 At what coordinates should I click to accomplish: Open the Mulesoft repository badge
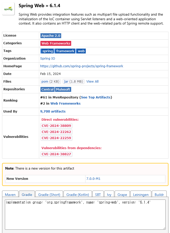(63, 89)
